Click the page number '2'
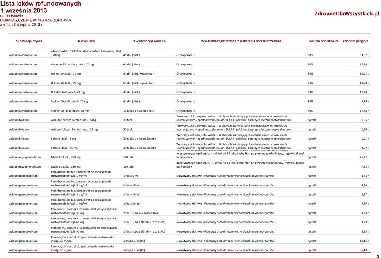This screenshot has width=381, height=258. tap(377, 256)
